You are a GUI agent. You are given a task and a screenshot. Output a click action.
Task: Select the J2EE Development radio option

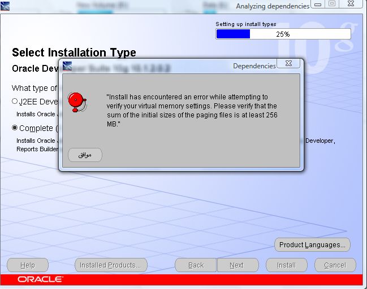pyautogui.click(x=15, y=102)
